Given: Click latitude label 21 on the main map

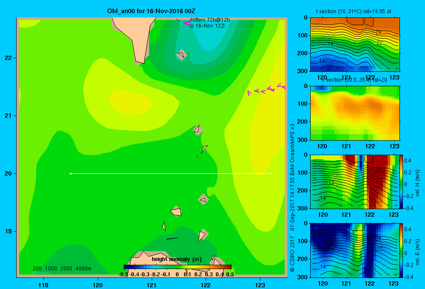Looking at the screenshot, I should [8, 116].
